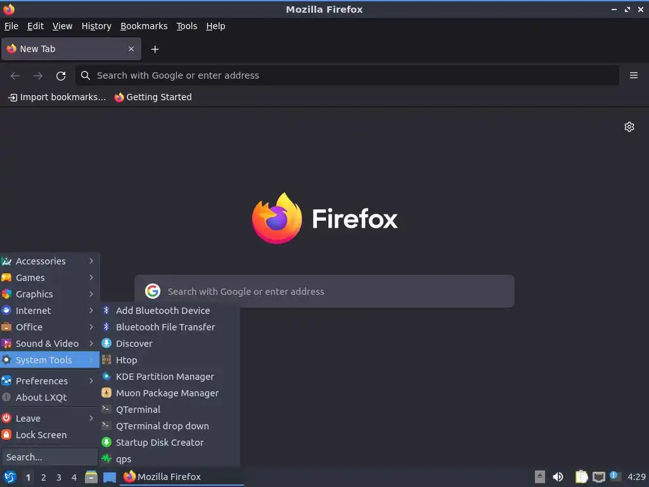Viewport: 649px width, 487px height.
Task: Click the network monitor tray icon
Action: click(x=598, y=477)
